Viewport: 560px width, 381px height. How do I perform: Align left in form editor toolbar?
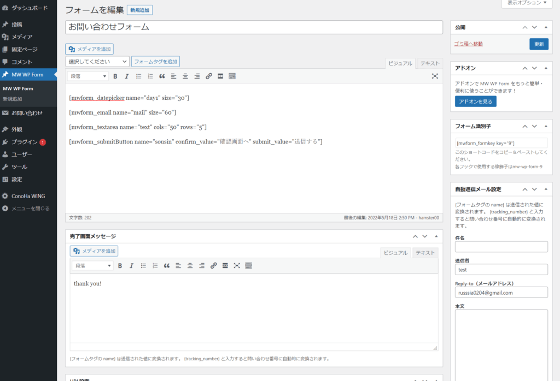coord(173,76)
